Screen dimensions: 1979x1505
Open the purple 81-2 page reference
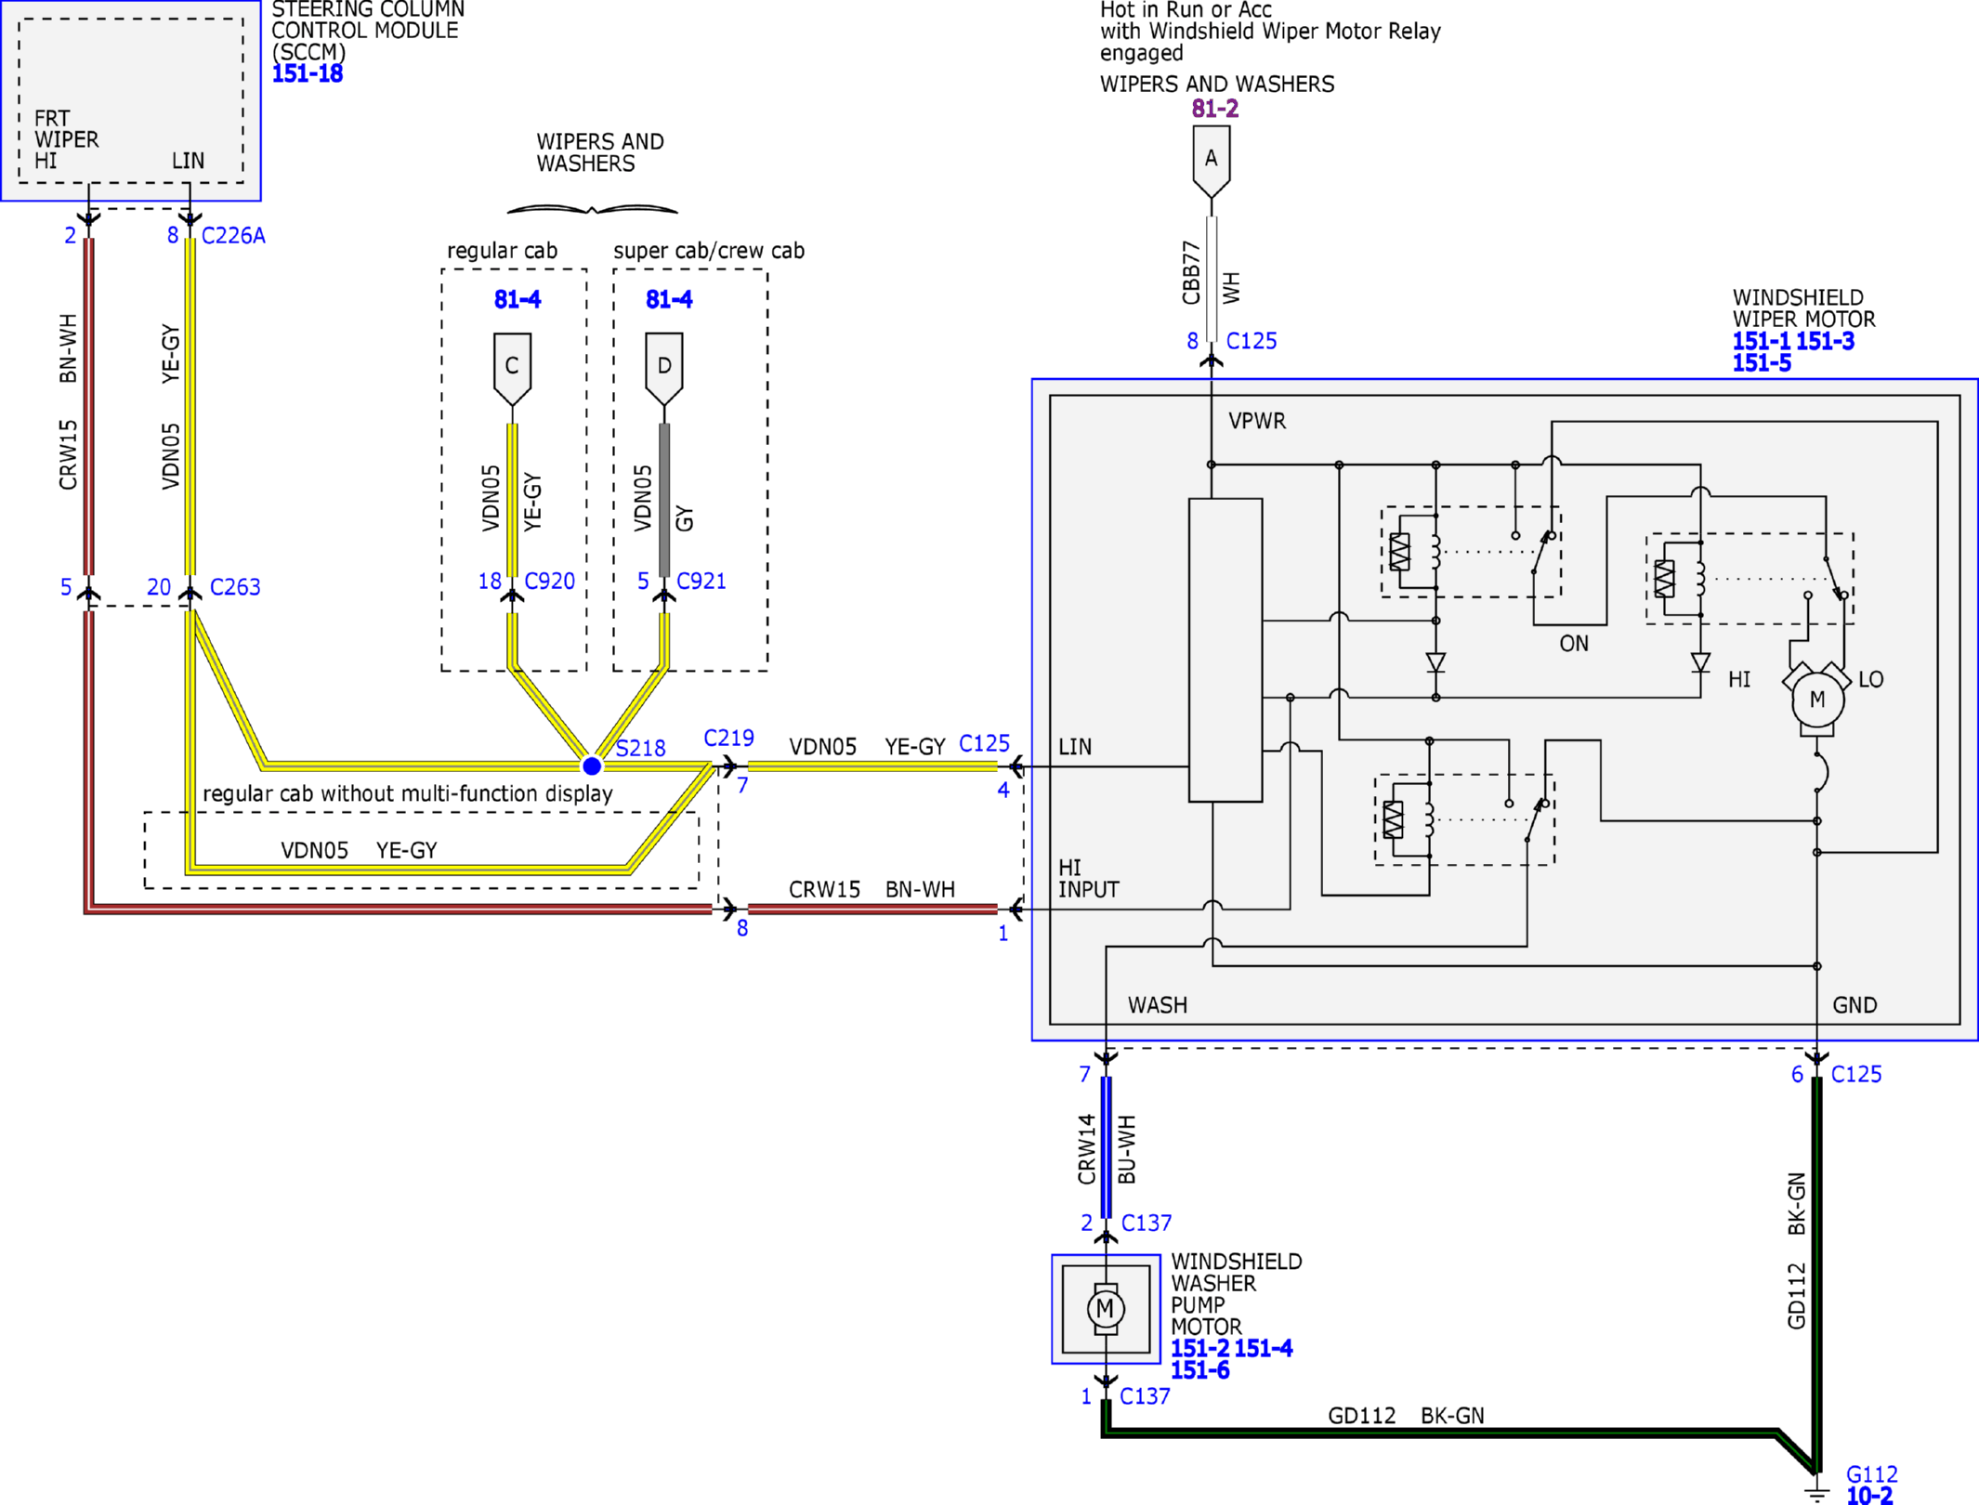1215,109
